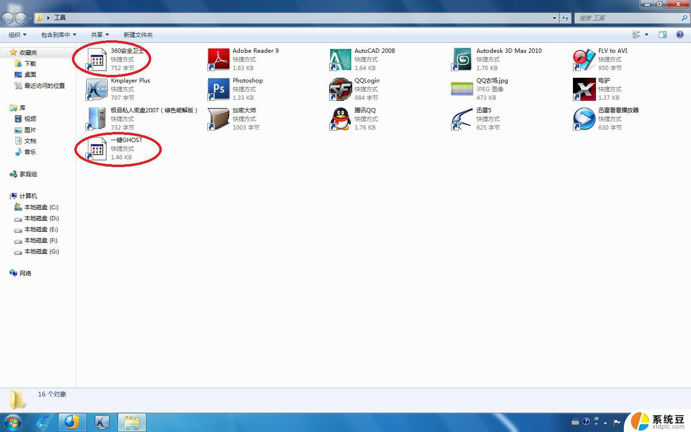Viewport: 691px width, 432px height.
Task: Open the 图片 library
Action: click(30, 130)
